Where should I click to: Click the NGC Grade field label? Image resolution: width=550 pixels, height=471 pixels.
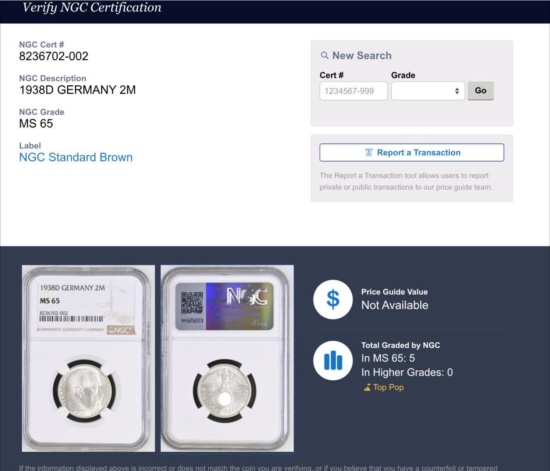(x=42, y=112)
